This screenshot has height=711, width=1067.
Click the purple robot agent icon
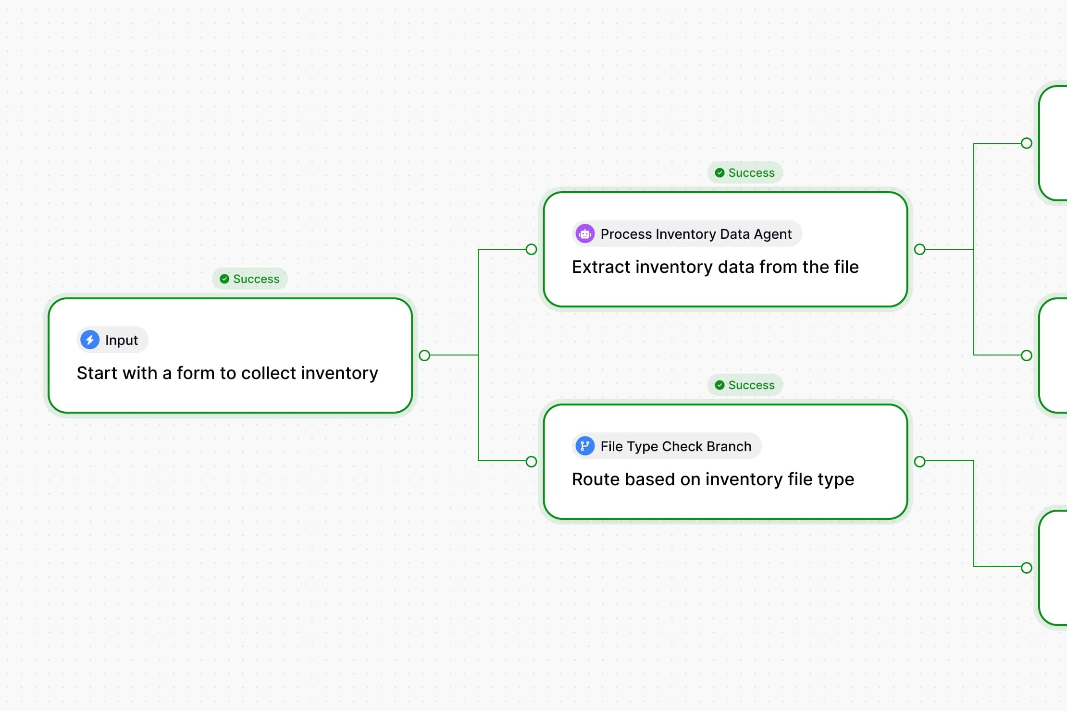tap(585, 233)
